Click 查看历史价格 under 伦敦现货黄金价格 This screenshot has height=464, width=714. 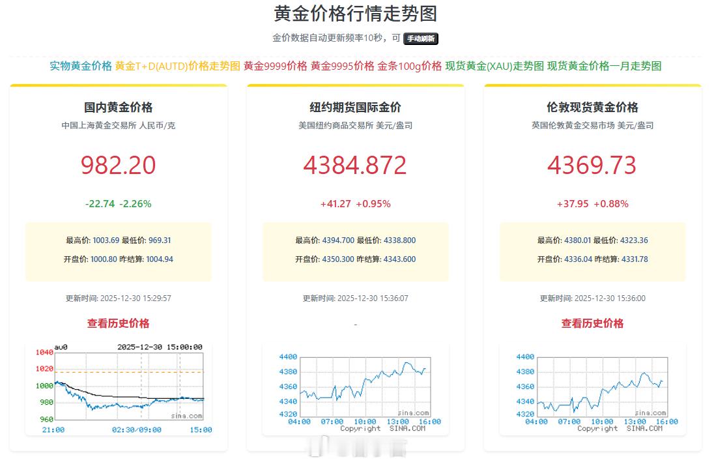coord(592,323)
